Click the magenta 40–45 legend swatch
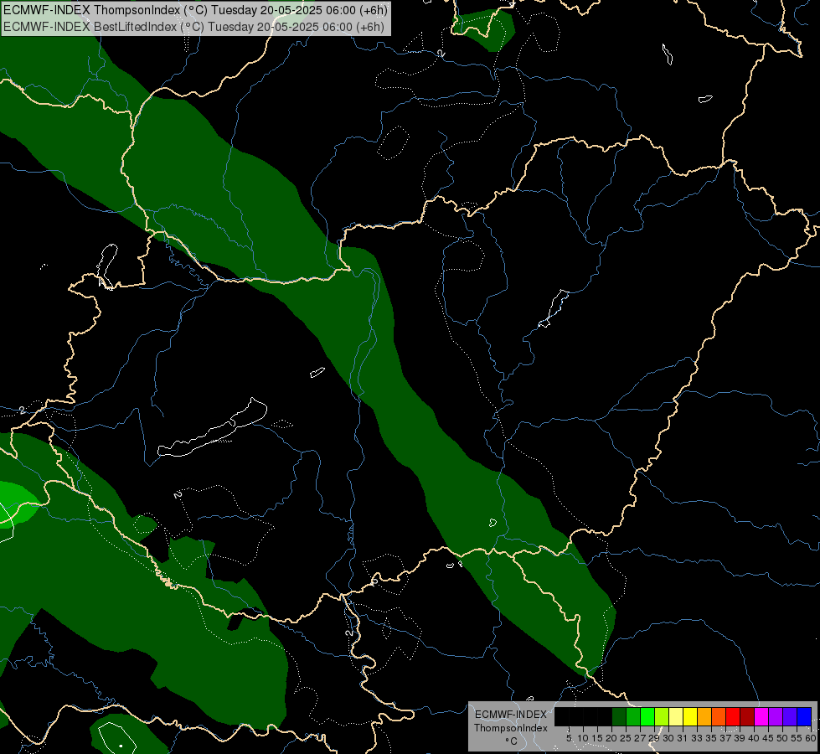This screenshot has height=754, width=820. pyautogui.click(x=761, y=716)
